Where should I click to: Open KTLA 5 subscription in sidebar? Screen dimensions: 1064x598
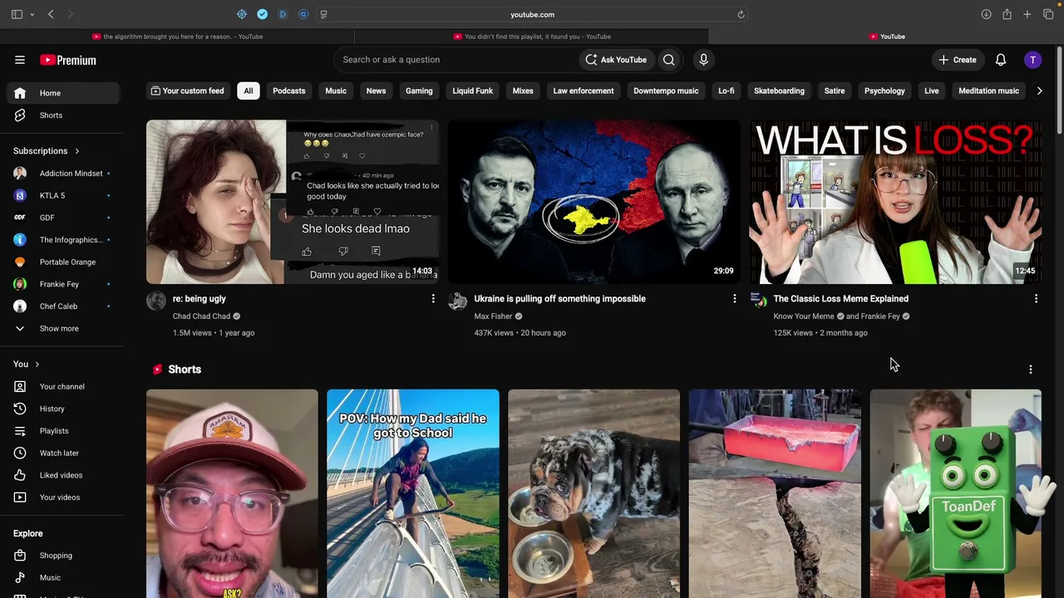click(63, 195)
